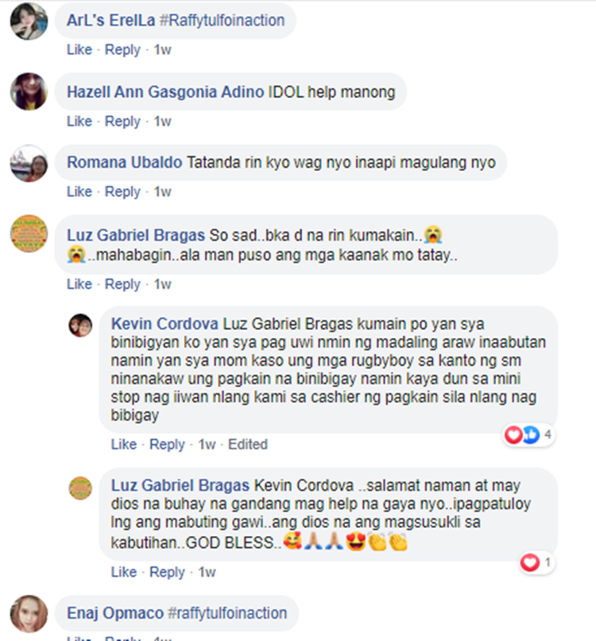Open ArL's ErelLa profile picture
This screenshot has width=596, height=641.
point(29,21)
